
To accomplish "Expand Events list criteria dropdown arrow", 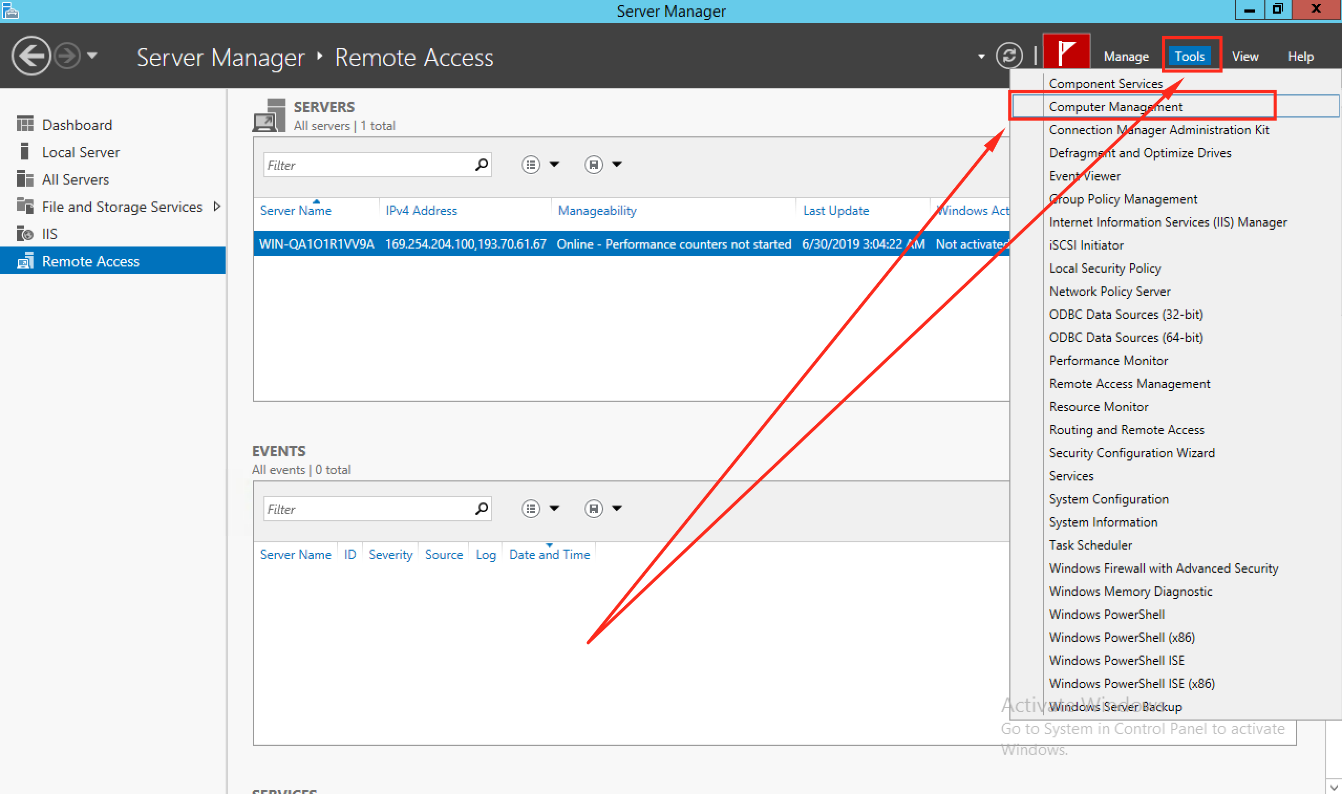I will click(555, 508).
